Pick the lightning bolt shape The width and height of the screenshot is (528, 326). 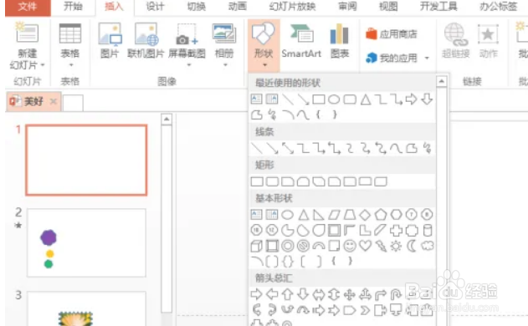(381, 246)
